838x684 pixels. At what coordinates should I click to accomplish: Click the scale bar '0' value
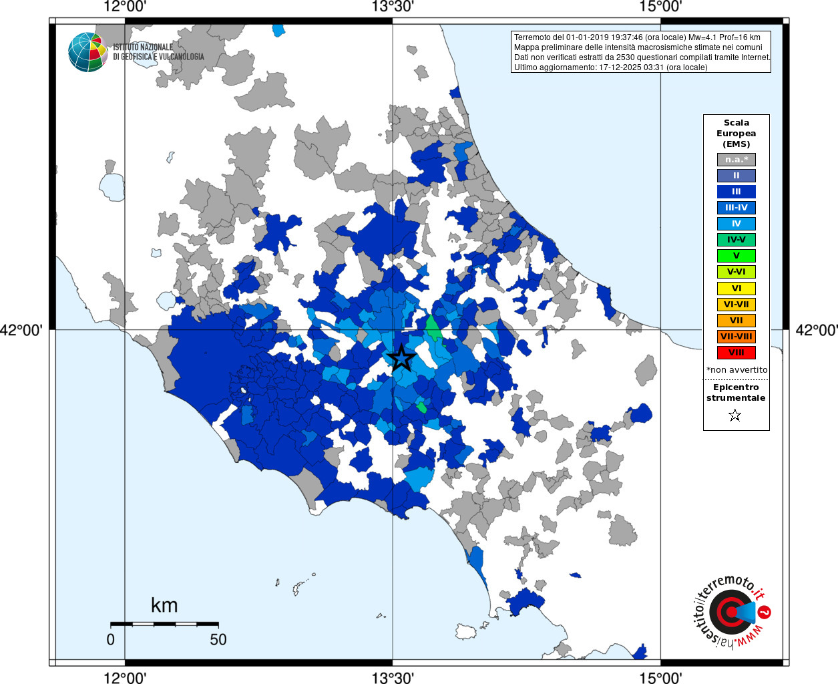pyautogui.click(x=111, y=639)
